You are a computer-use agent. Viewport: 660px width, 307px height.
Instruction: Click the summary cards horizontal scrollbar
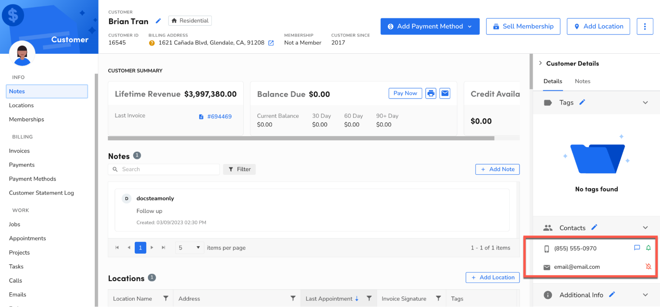coord(301,138)
